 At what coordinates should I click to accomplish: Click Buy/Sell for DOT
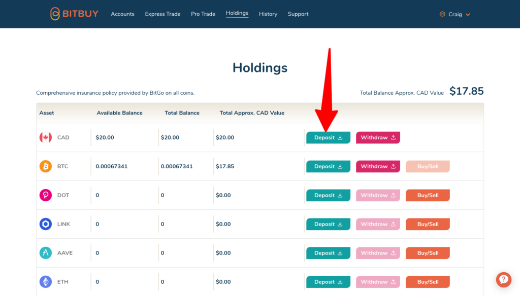click(x=428, y=195)
